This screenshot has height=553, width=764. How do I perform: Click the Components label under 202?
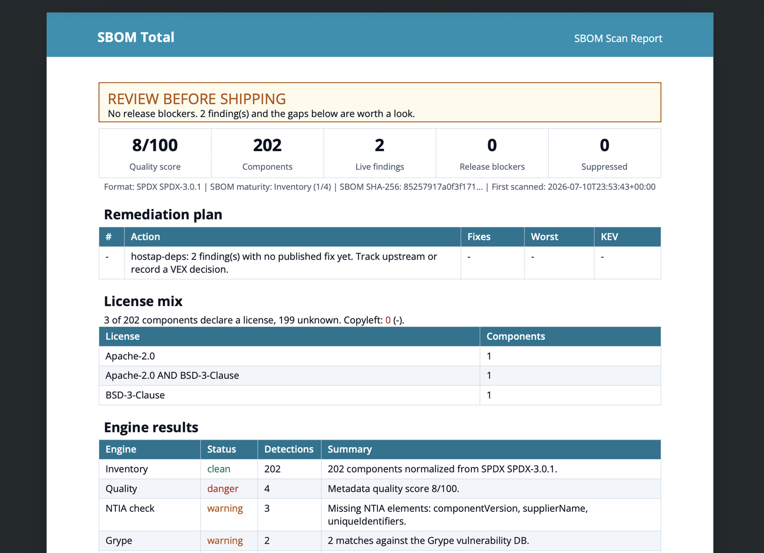tap(267, 167)
